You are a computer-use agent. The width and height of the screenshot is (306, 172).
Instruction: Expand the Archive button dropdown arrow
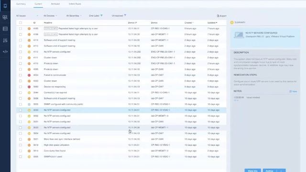tap(281, 171)
